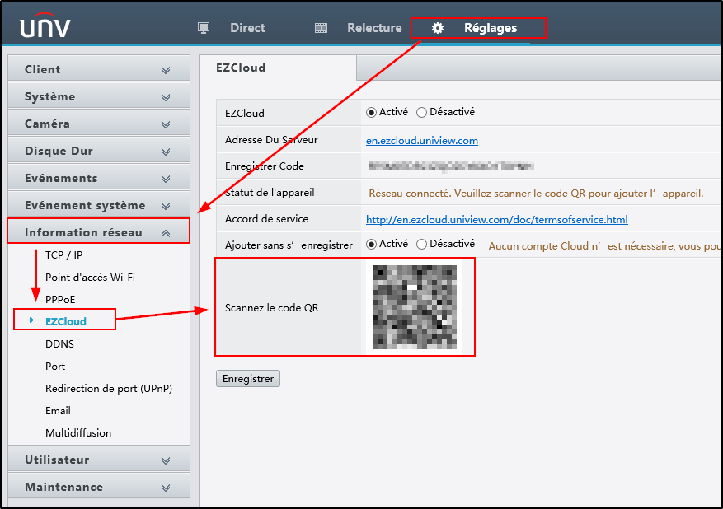Select Redirection de port (UPnP)
Screen dimensions: 723x509
click(108, 388)
